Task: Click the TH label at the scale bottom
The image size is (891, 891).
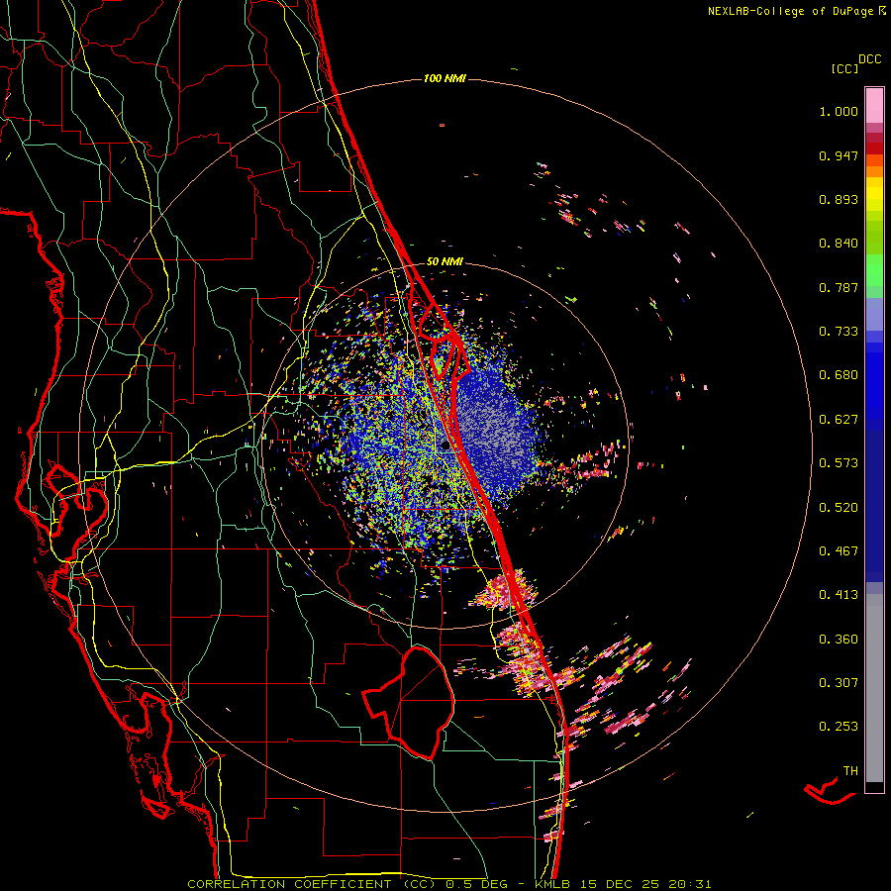Action: coord(850,771)
